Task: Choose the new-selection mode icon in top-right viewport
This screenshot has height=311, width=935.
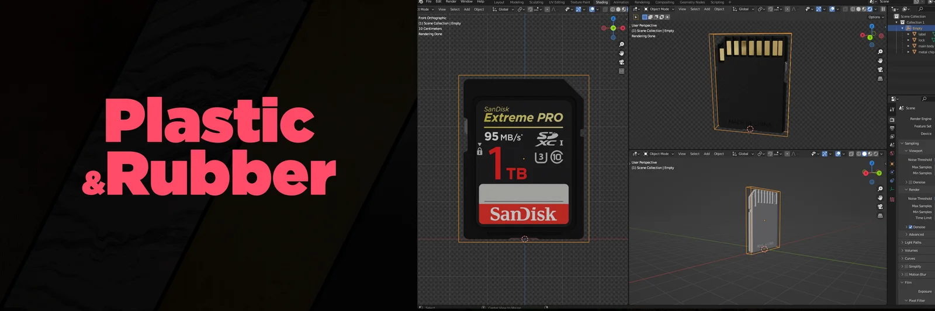Action: 645,17
